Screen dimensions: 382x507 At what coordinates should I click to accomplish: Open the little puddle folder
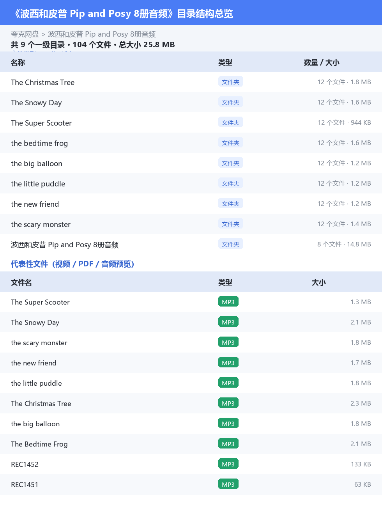[x=191, y=183]
